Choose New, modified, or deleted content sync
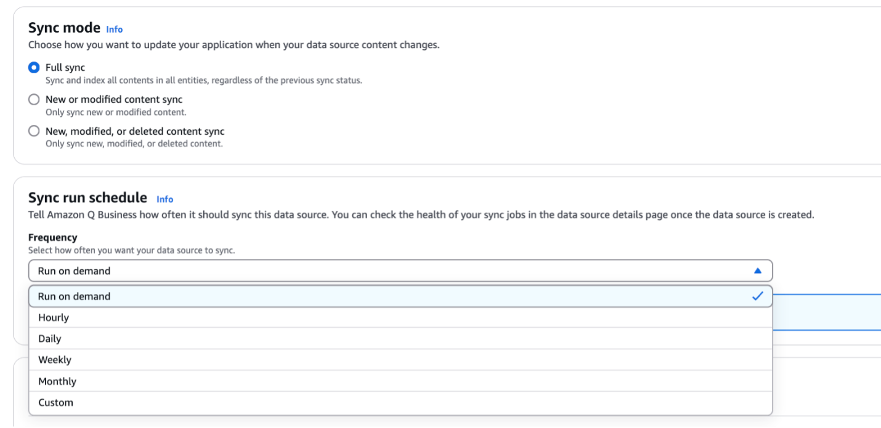Viewport: 881px width, 428px height. coord(34,131)
